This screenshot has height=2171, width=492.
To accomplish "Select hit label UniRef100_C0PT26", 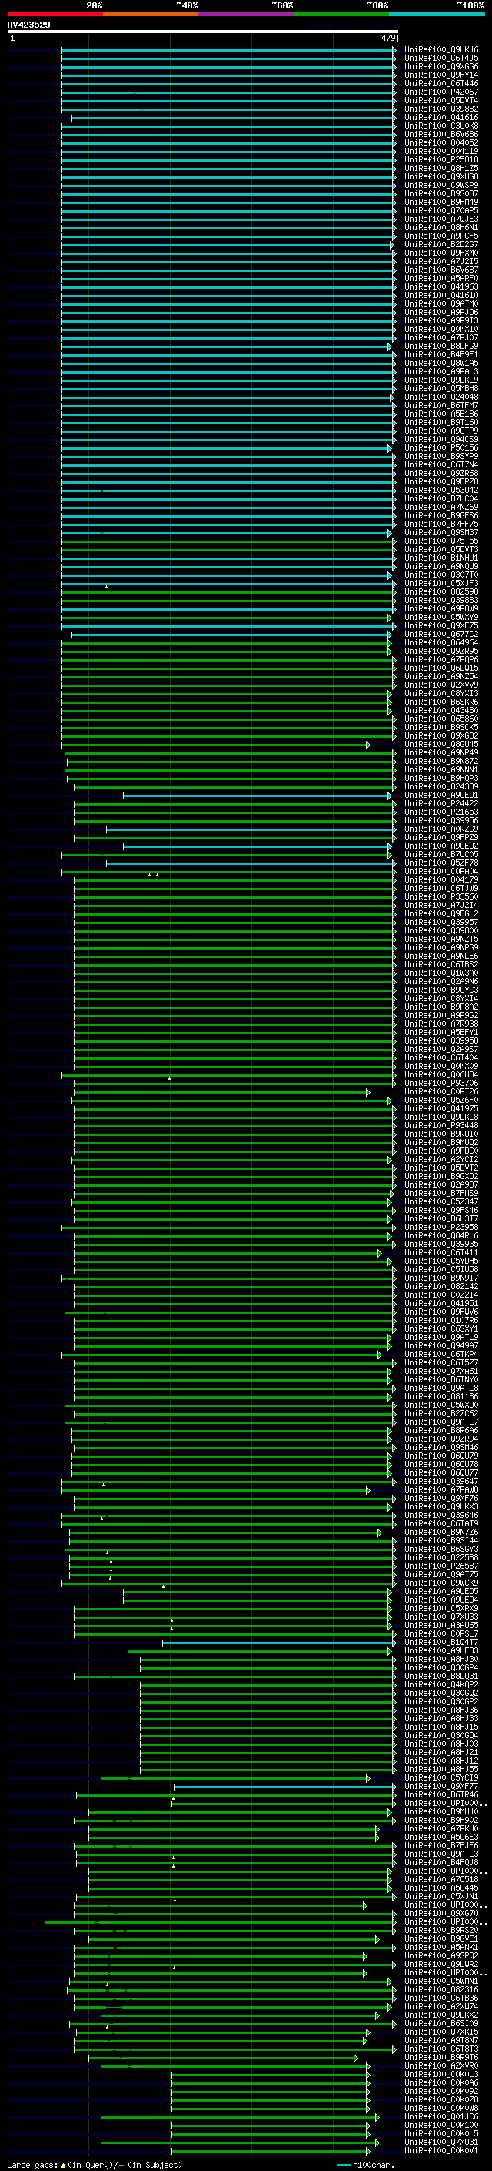I will click(x=441, y=1091).
